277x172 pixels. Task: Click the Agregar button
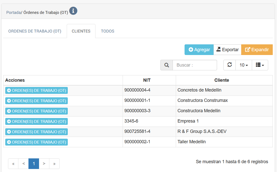click(x=199, y=50)
